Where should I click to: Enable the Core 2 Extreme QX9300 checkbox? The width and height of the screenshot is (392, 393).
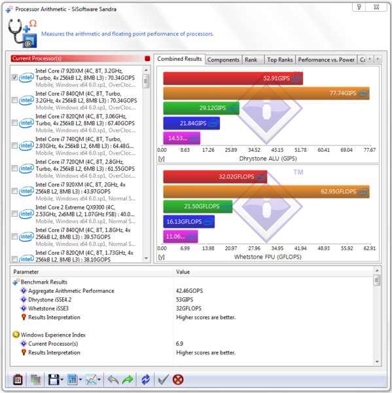14,214
